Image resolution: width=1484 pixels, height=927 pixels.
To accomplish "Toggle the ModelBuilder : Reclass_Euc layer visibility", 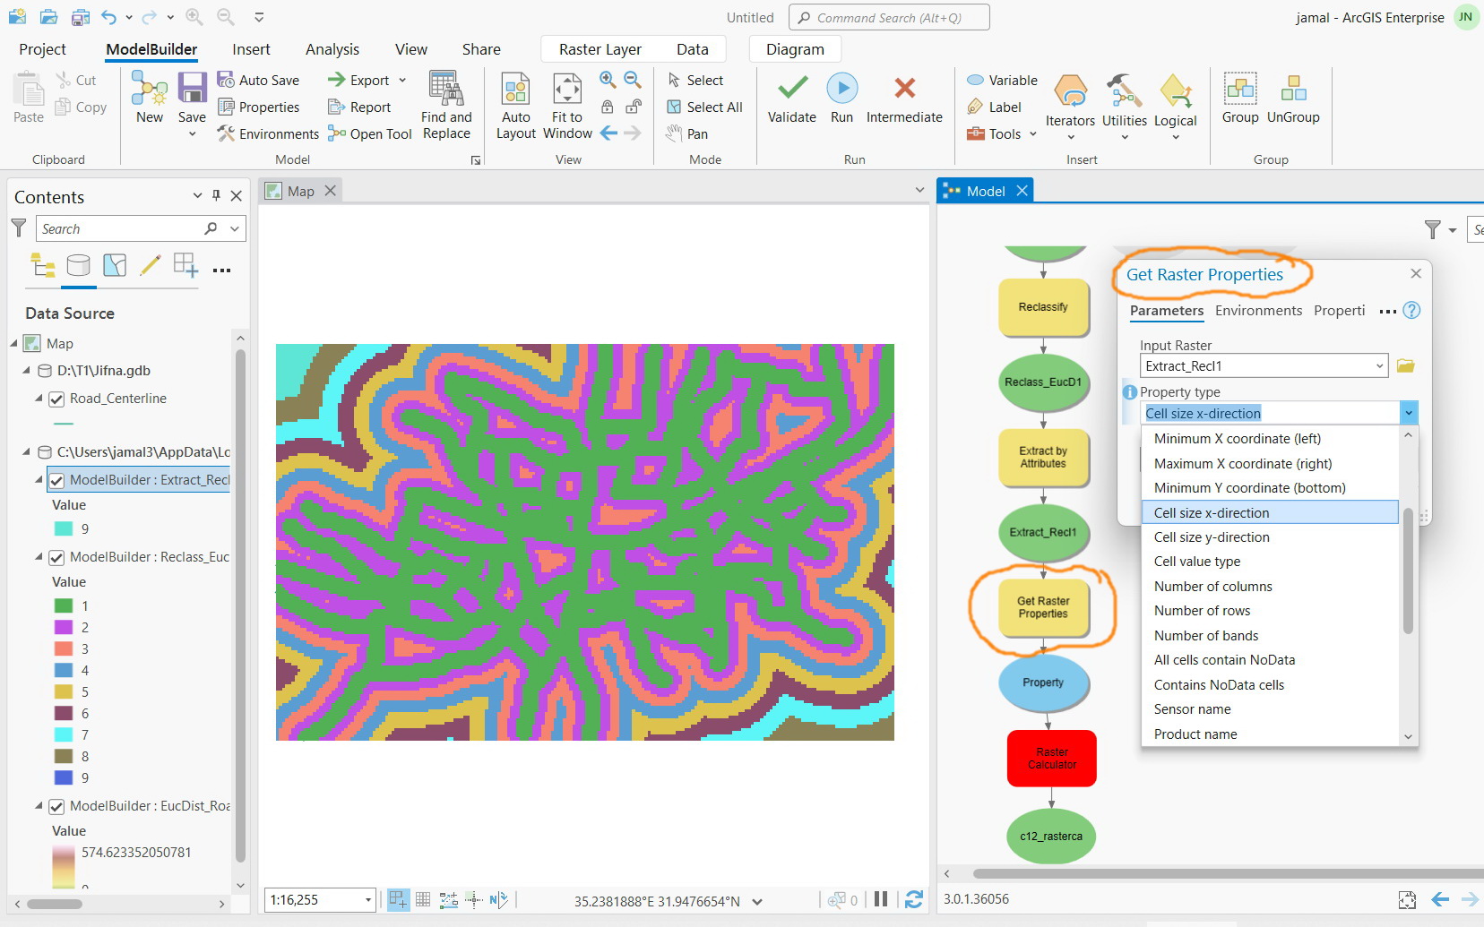I will [56, 557].
